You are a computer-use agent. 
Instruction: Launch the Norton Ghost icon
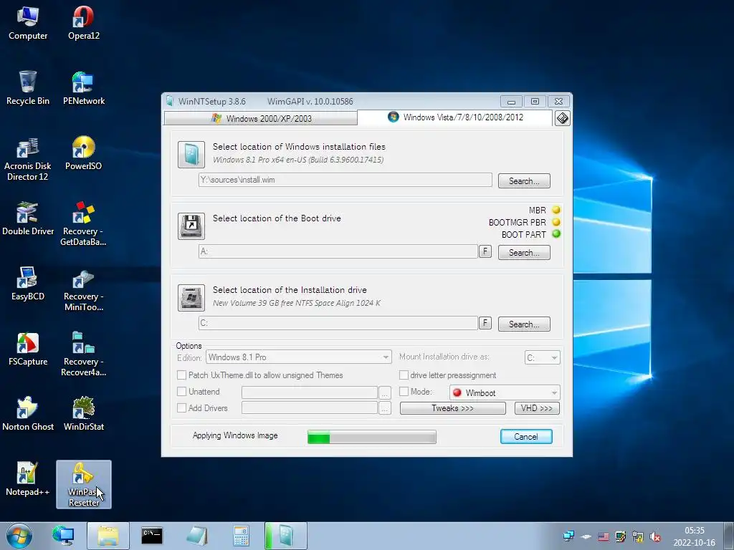[28, 414]
